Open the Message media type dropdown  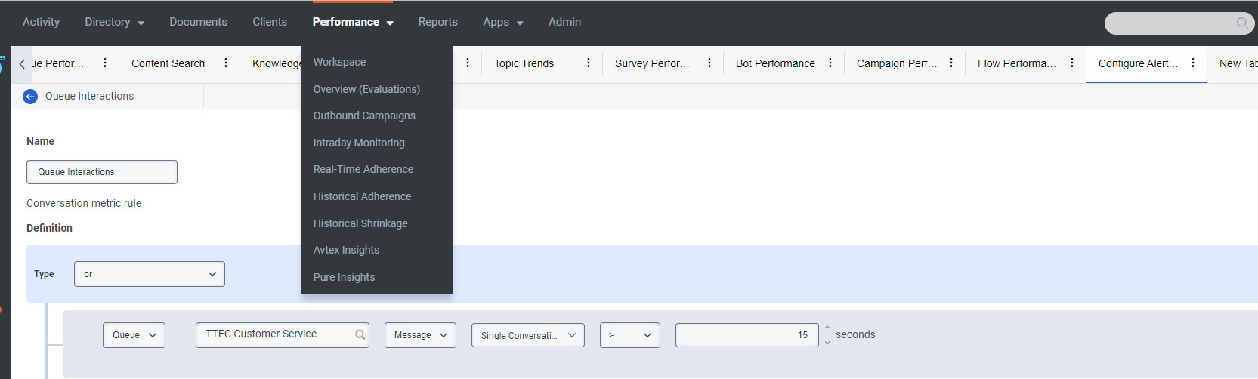point(420,335)
